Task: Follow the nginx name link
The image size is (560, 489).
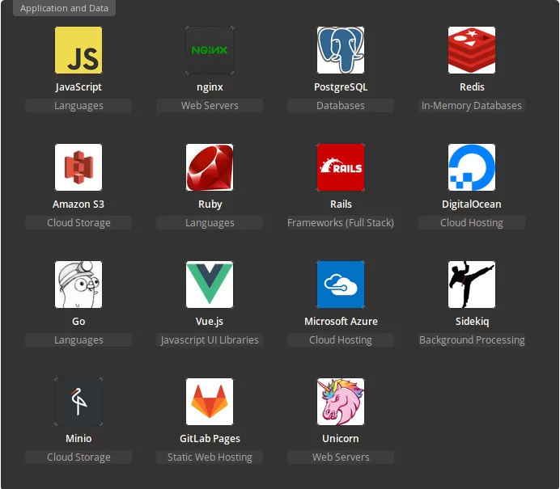Action: [210, 87]
